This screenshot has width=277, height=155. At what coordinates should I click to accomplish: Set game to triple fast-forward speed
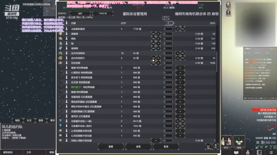click(273, 143)
